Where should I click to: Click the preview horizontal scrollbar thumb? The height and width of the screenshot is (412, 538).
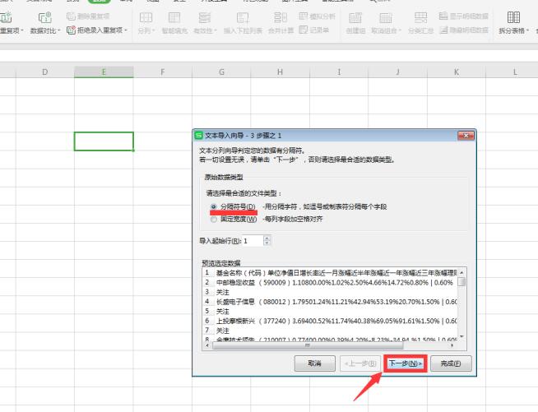pos(308,345)
